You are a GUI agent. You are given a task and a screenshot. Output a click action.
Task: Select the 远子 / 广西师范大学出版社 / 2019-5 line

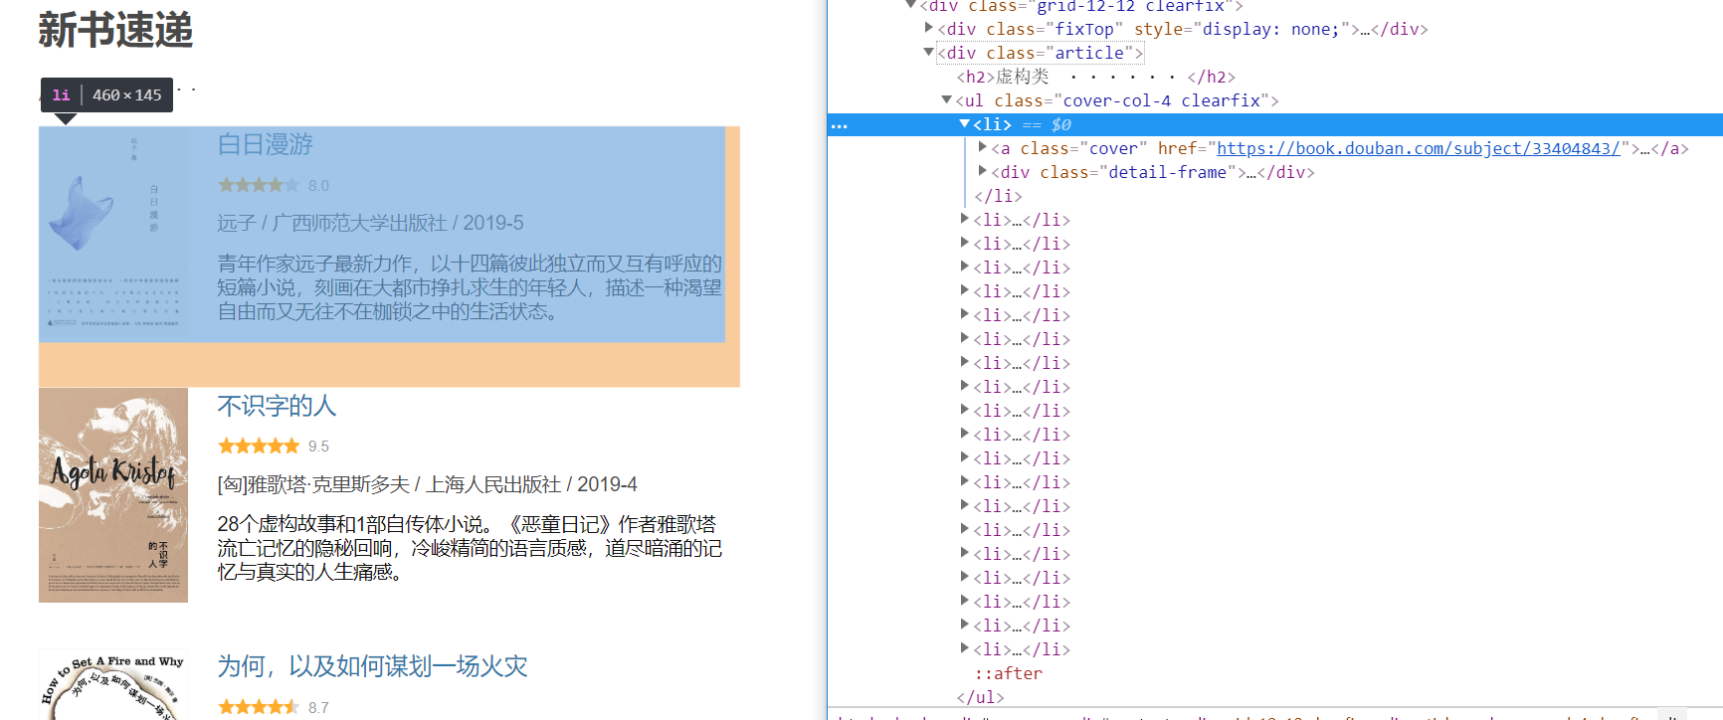click(x=370, y=223)
